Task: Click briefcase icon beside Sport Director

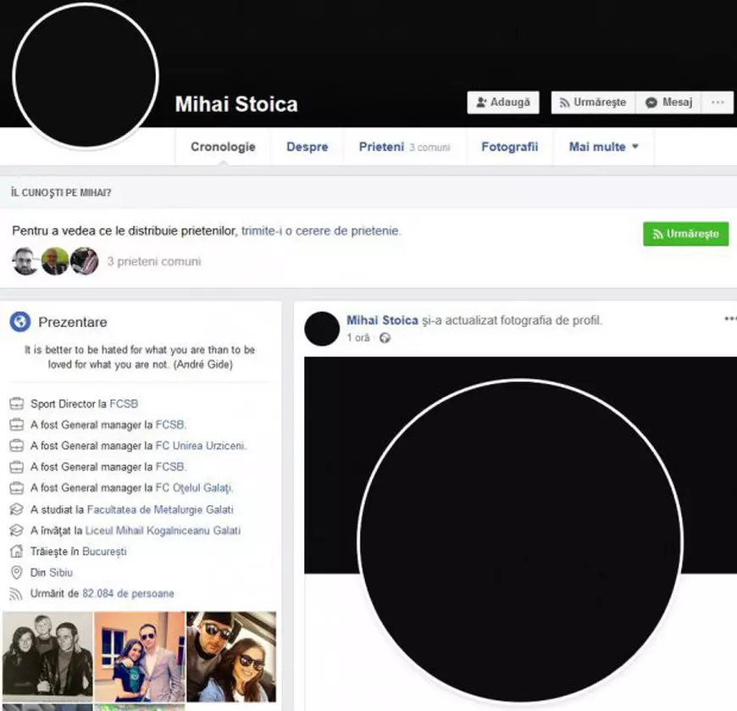Action: (16, 404)
